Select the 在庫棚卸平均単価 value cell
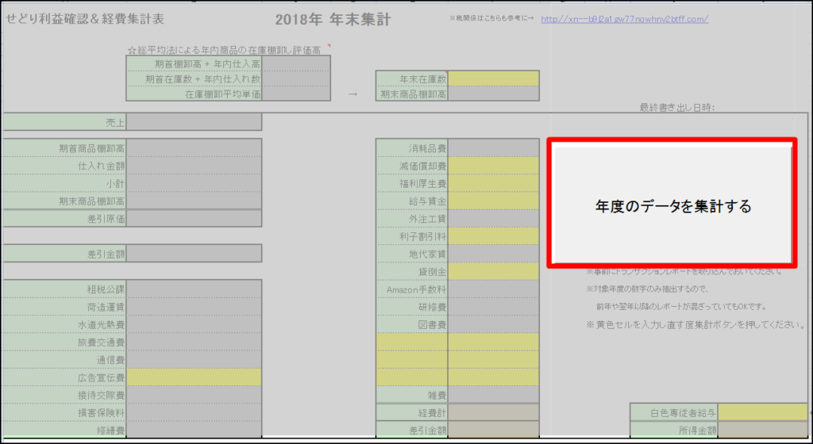This screenshot has height=444, width=813. (296, 94)
